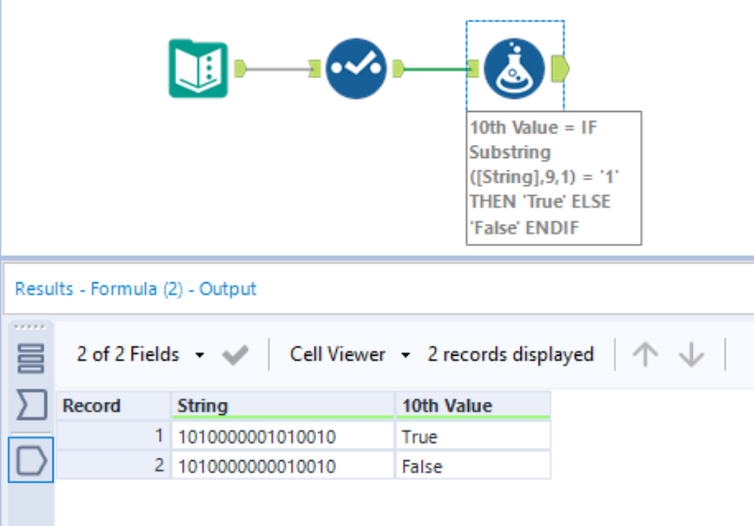The image size is (754, 526).
Task: Show metadata view with sigma icon
Action: [x=32, y=406]
